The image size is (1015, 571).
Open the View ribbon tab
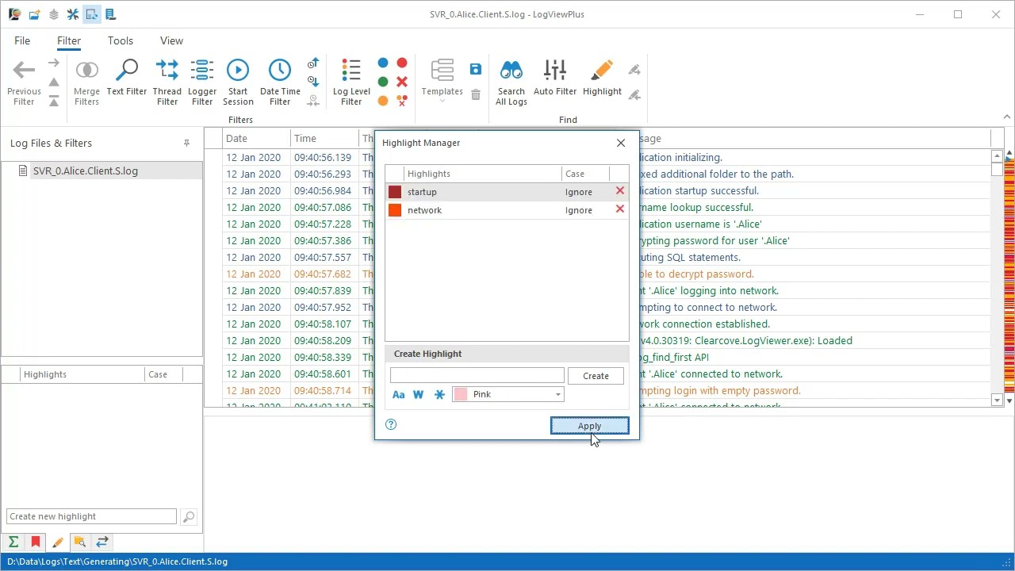[171, 40]
